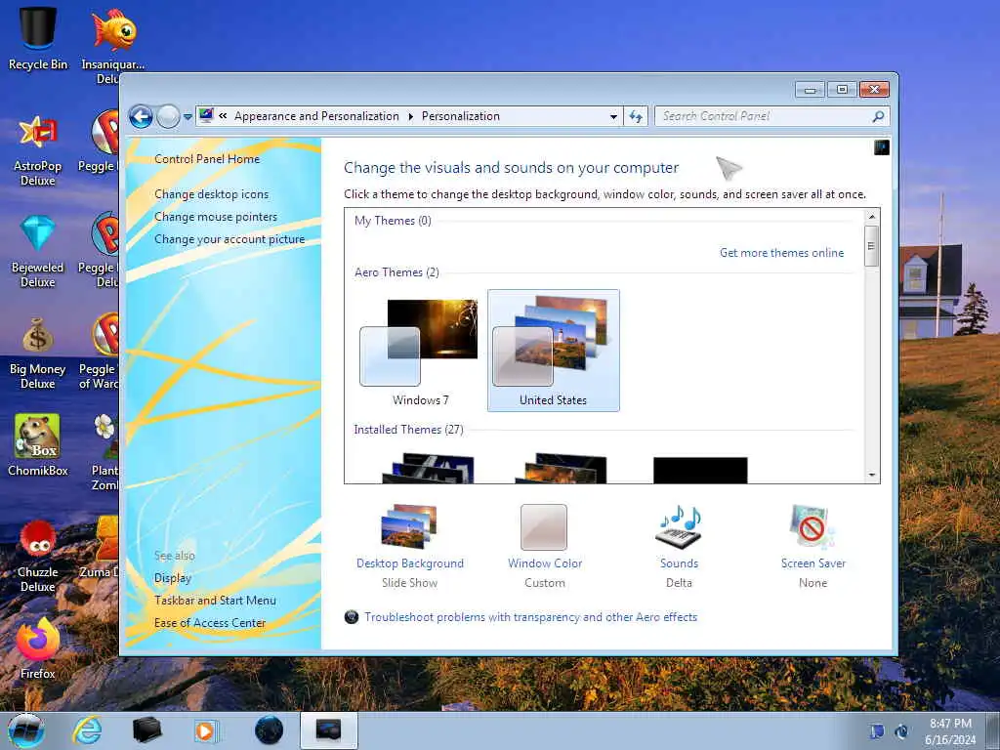1000x750 pixels.
Task: Click the theme list scrollbar thumb
Action: pos(871,246)
